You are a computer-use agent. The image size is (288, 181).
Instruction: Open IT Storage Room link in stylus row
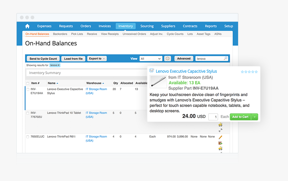point(96,91)
